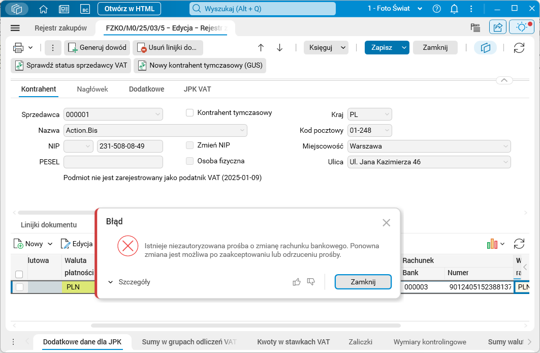Open the Zaliczki tab

click(360, 342)
